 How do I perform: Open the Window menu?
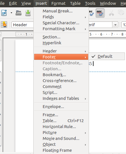click(108, 4)
